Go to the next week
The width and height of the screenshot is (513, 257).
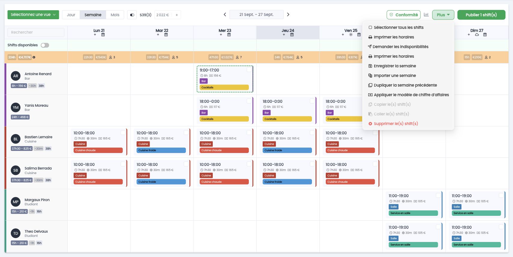point(288,14)
